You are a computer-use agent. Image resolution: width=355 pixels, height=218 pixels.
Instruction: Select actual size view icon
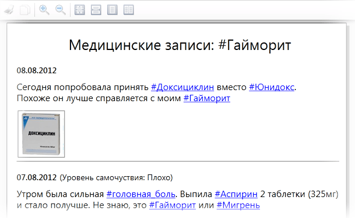[80, 10]
